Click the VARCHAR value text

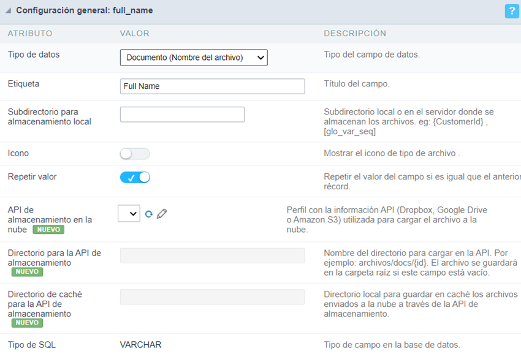click(142, 344)
